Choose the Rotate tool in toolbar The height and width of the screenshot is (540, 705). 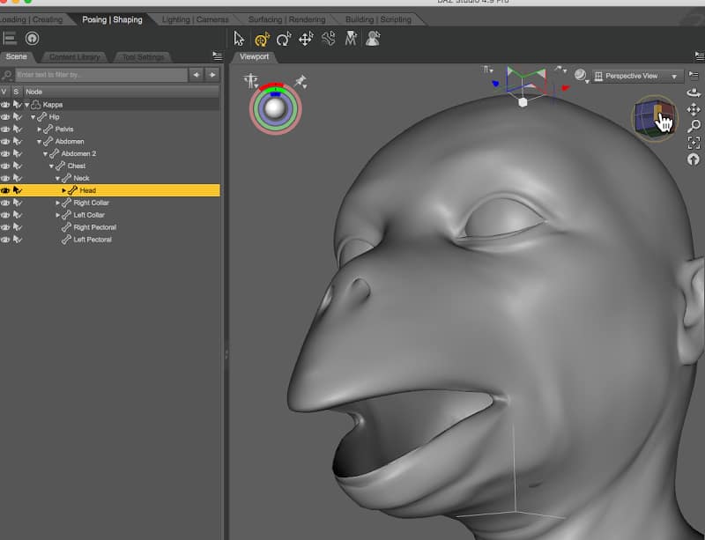(x=284, y=39)
